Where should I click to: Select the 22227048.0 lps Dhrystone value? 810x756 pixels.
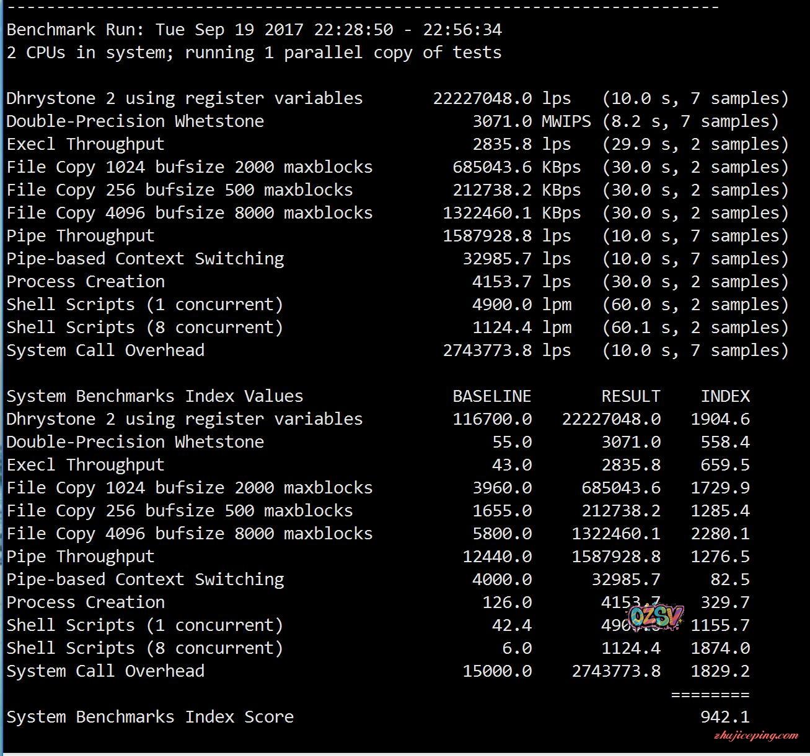(x=482, y=98)
